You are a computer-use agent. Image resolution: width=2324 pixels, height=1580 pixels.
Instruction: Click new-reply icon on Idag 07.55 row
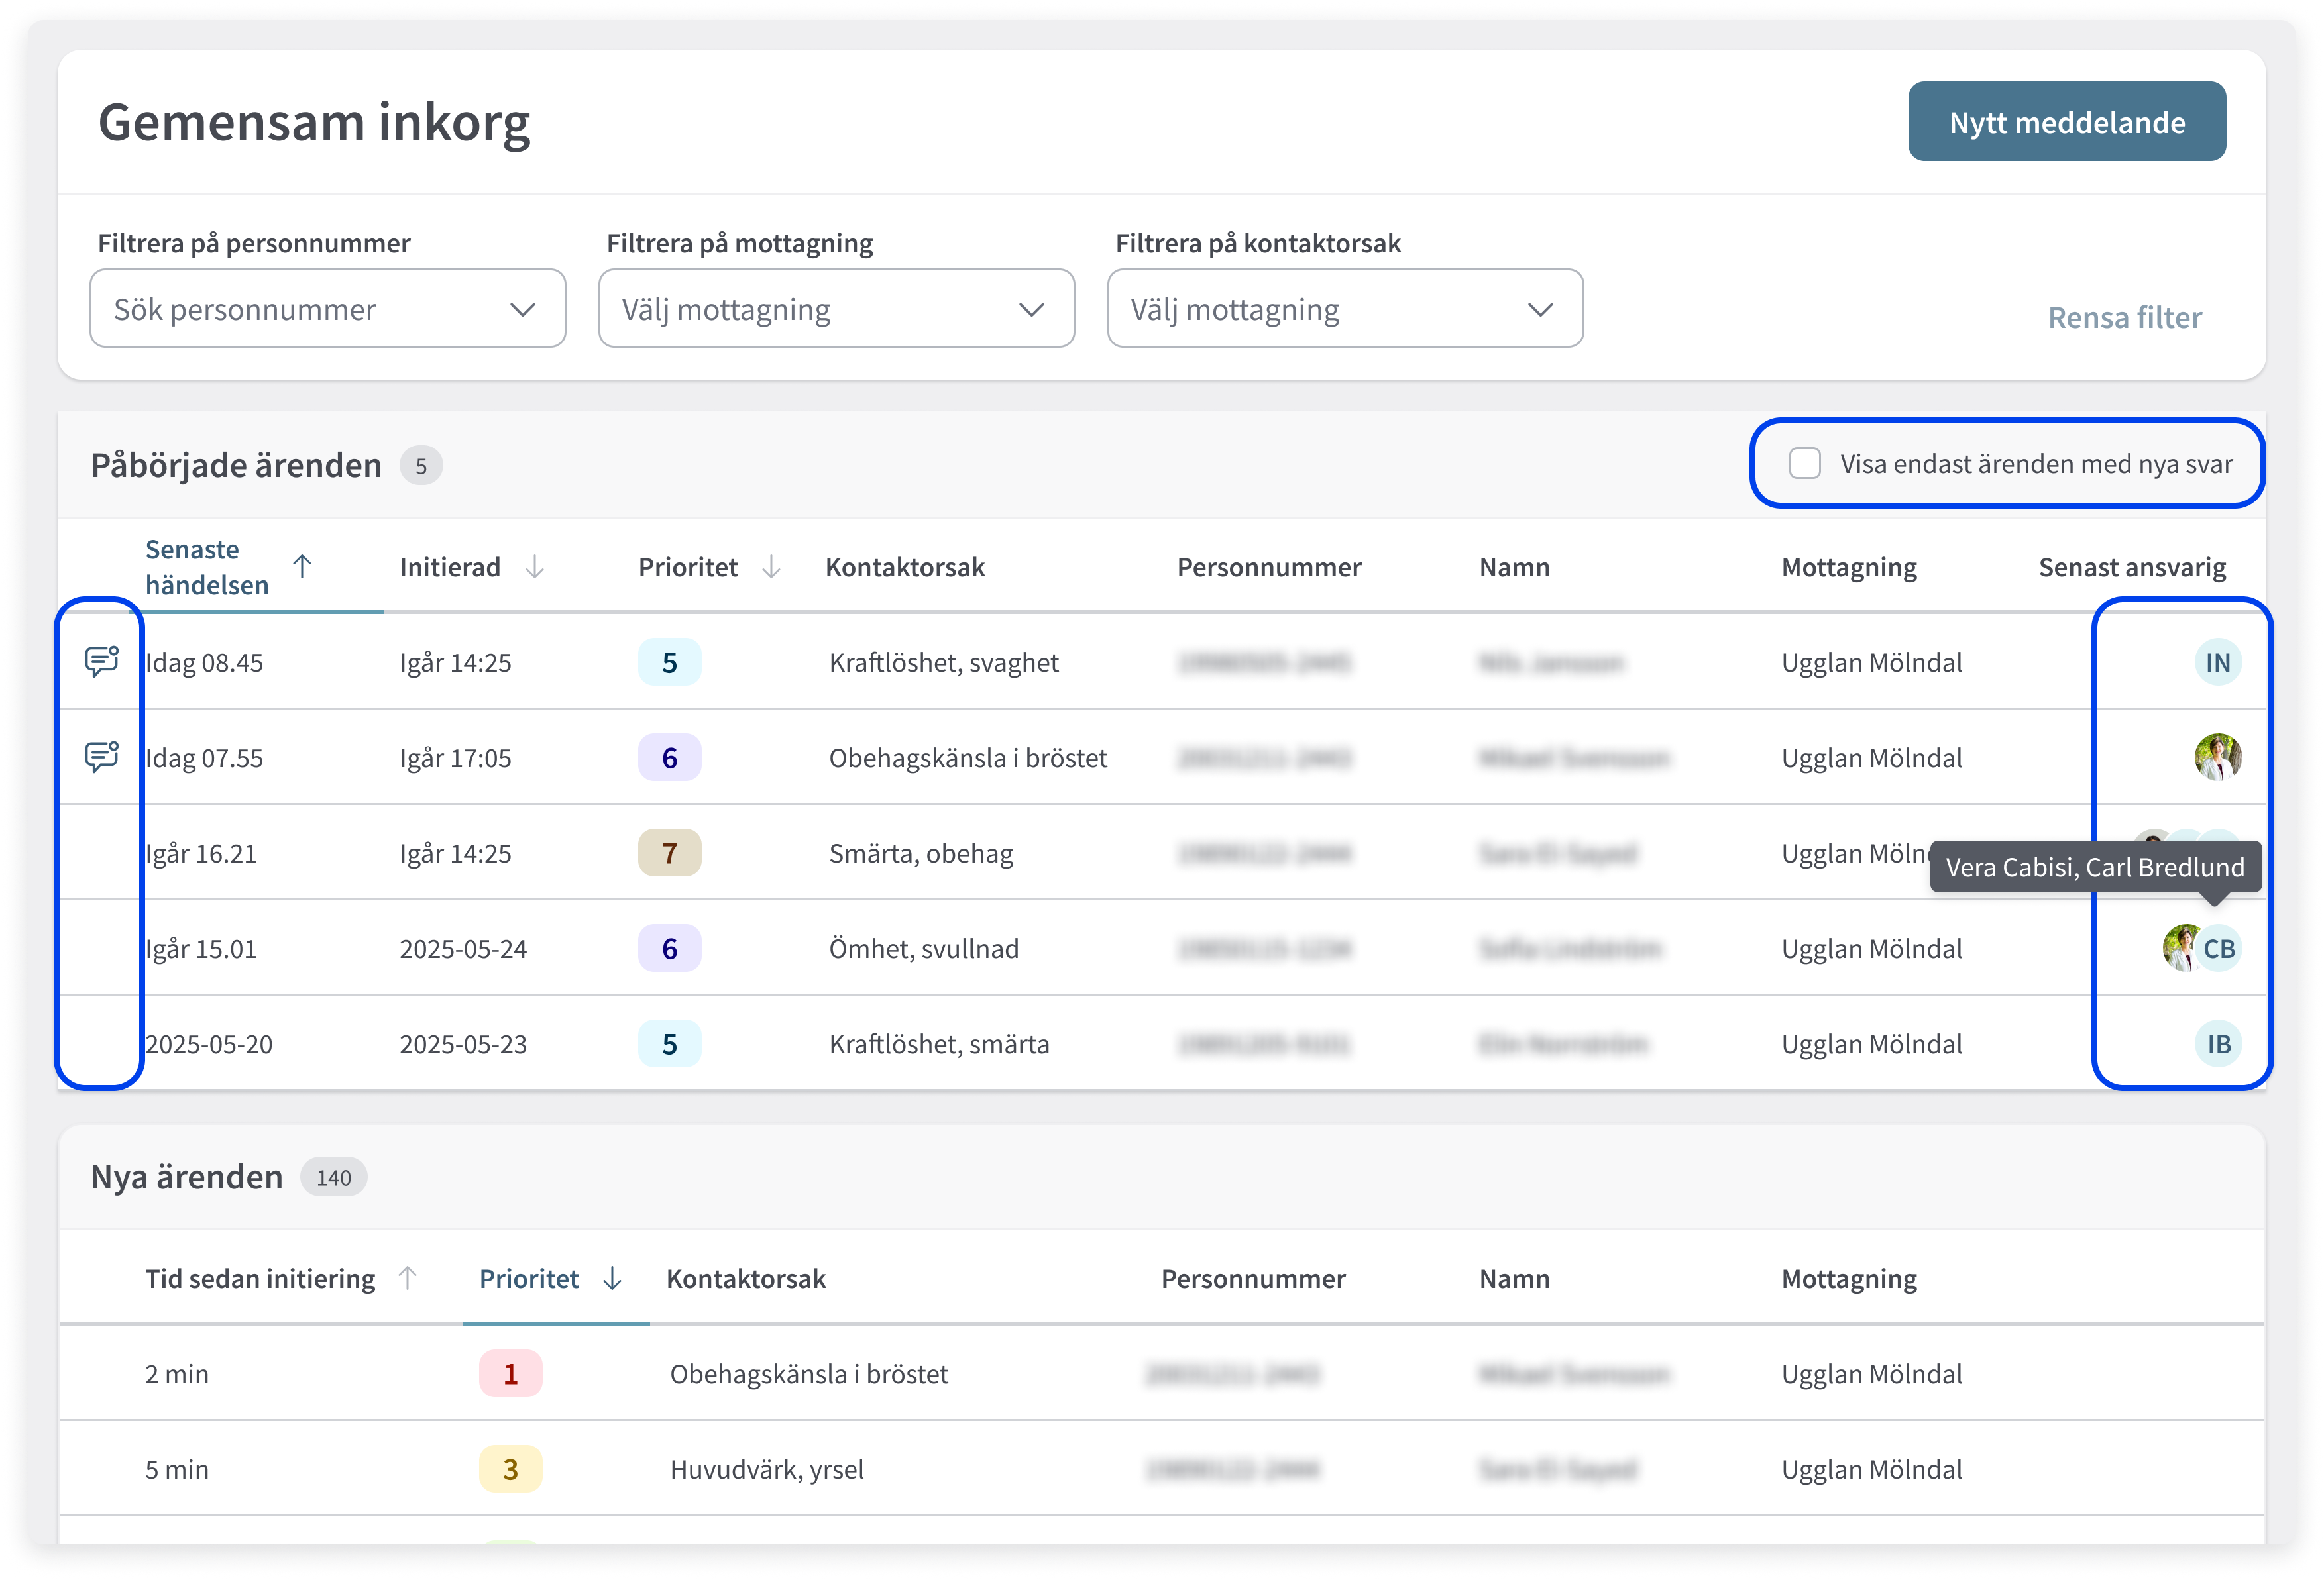click(x=101, y=756)
